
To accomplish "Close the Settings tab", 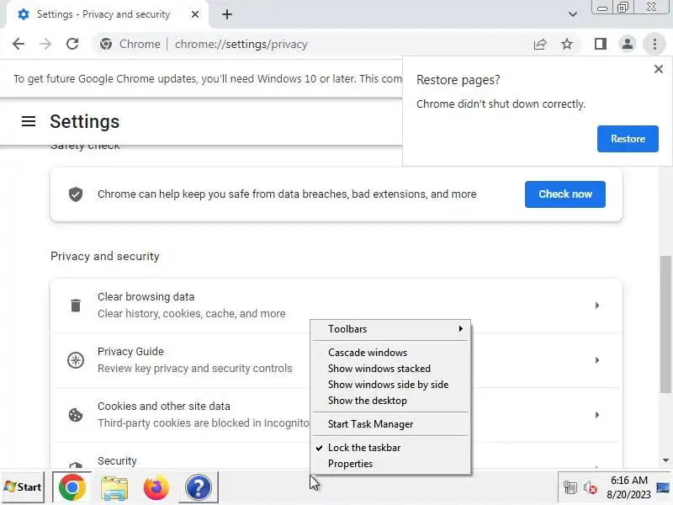I will 195,14.
